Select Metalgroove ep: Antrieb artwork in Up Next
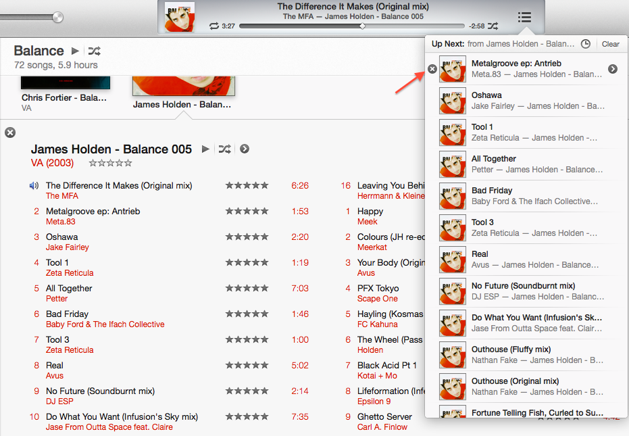The image size is (629, 436). click(x=453, y=69)
